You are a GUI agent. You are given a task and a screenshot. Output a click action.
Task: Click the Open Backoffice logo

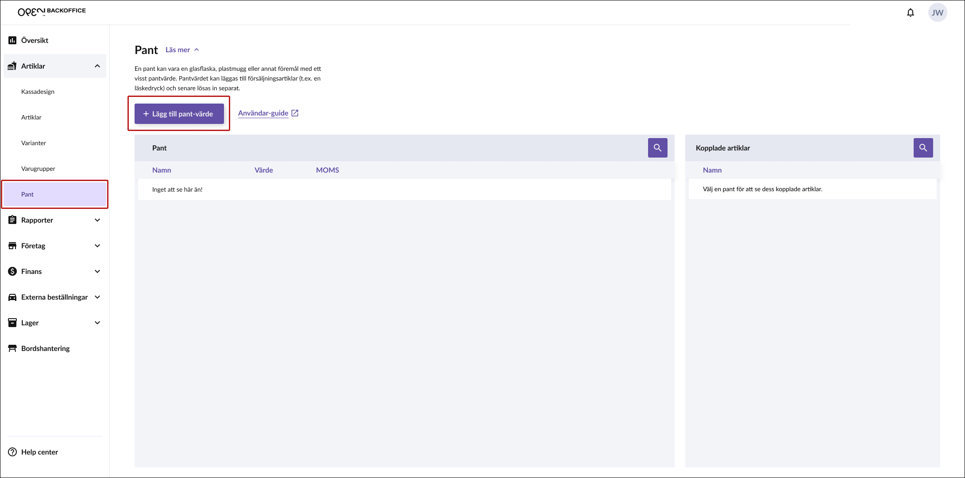click(52, 12)
